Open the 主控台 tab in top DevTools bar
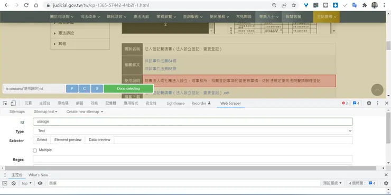 (44, 103)
